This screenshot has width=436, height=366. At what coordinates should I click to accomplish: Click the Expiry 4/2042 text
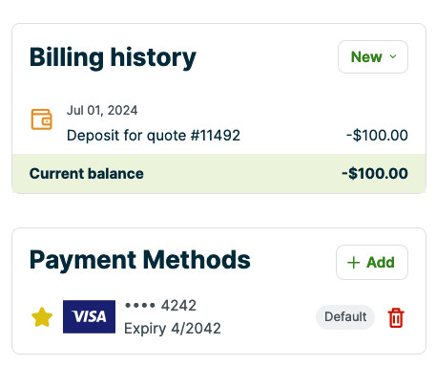click(x=173, y=329)
